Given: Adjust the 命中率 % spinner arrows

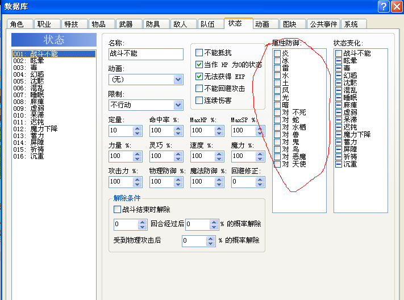Looking at the screenshot, I should click(x=178, y=131).
